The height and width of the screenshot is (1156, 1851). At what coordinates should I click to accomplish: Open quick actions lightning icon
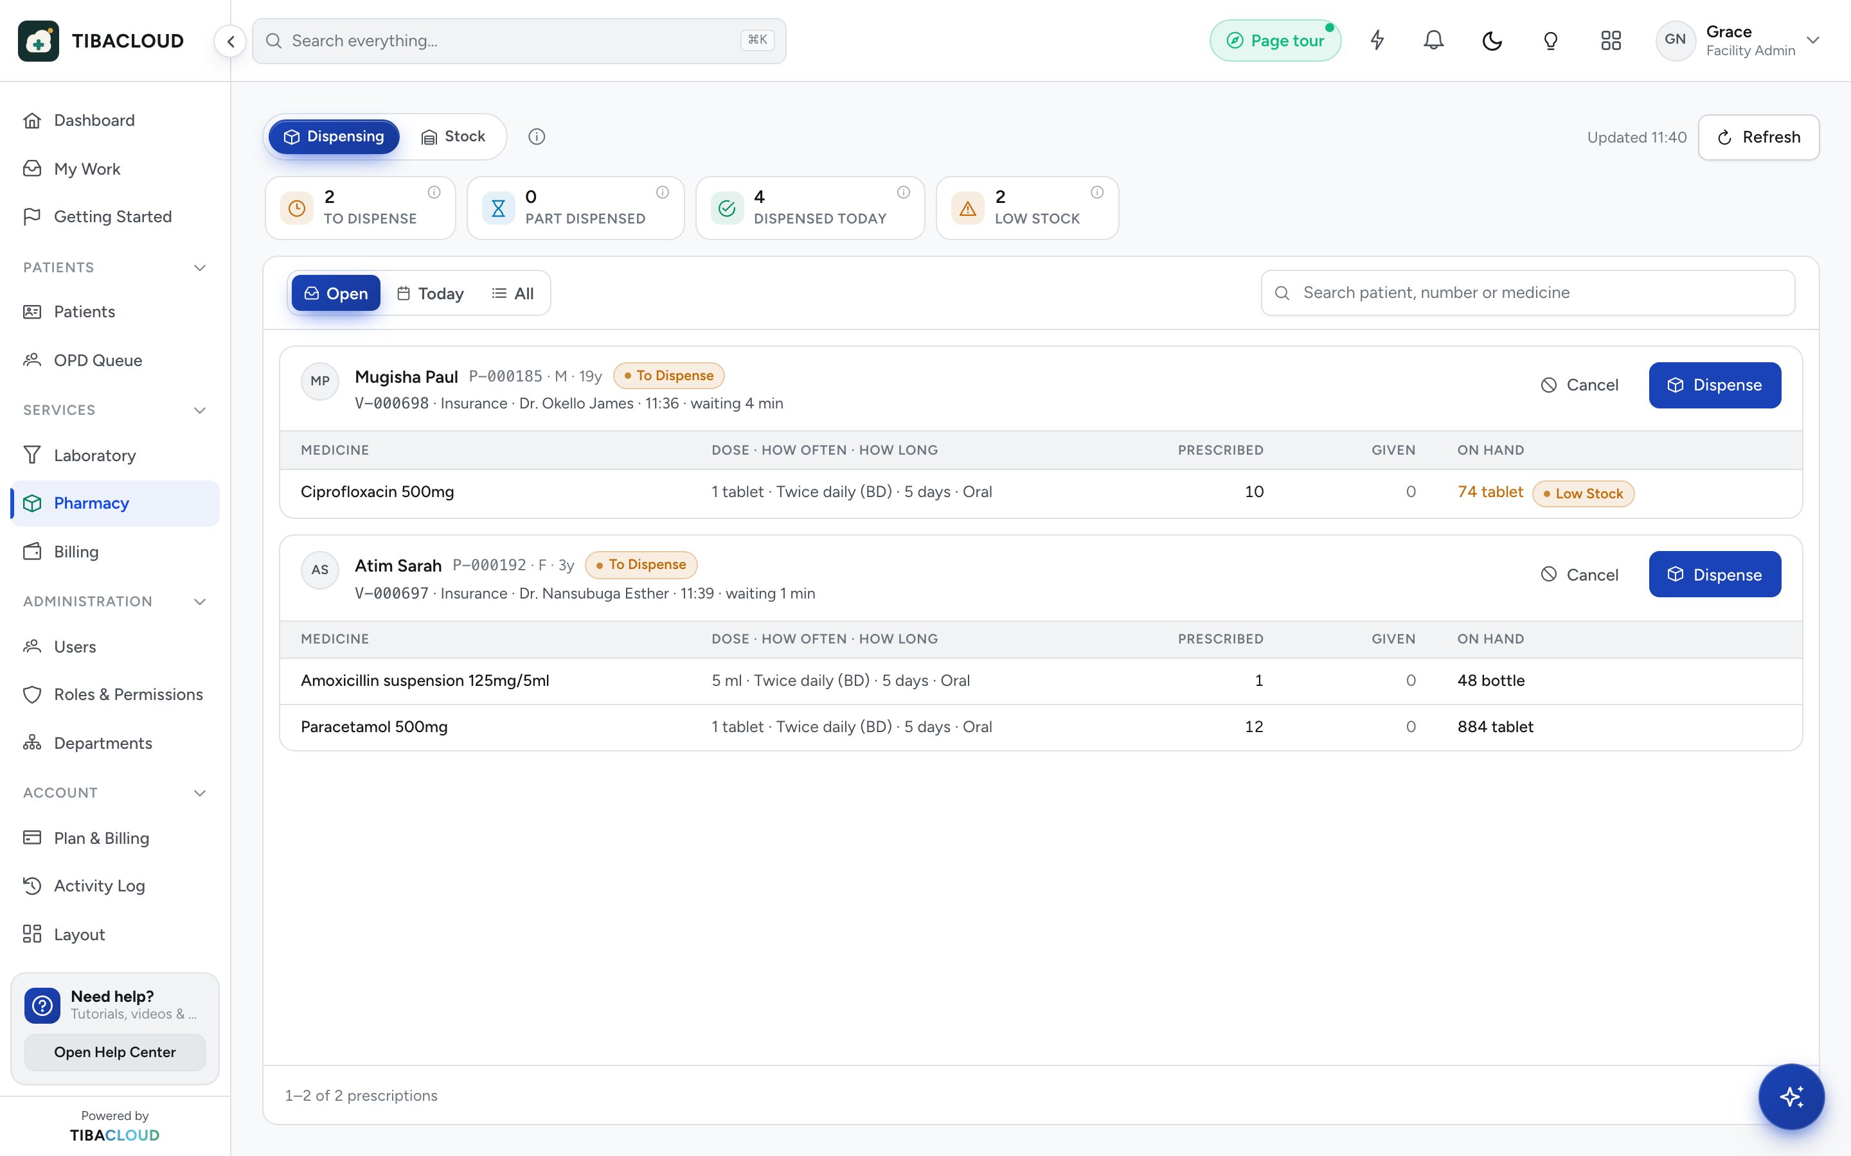pos(1377,40)
